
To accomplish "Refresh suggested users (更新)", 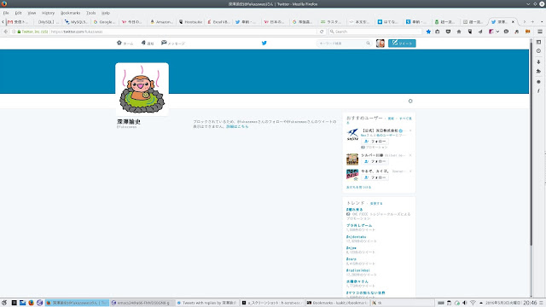I will click(391, 119).
